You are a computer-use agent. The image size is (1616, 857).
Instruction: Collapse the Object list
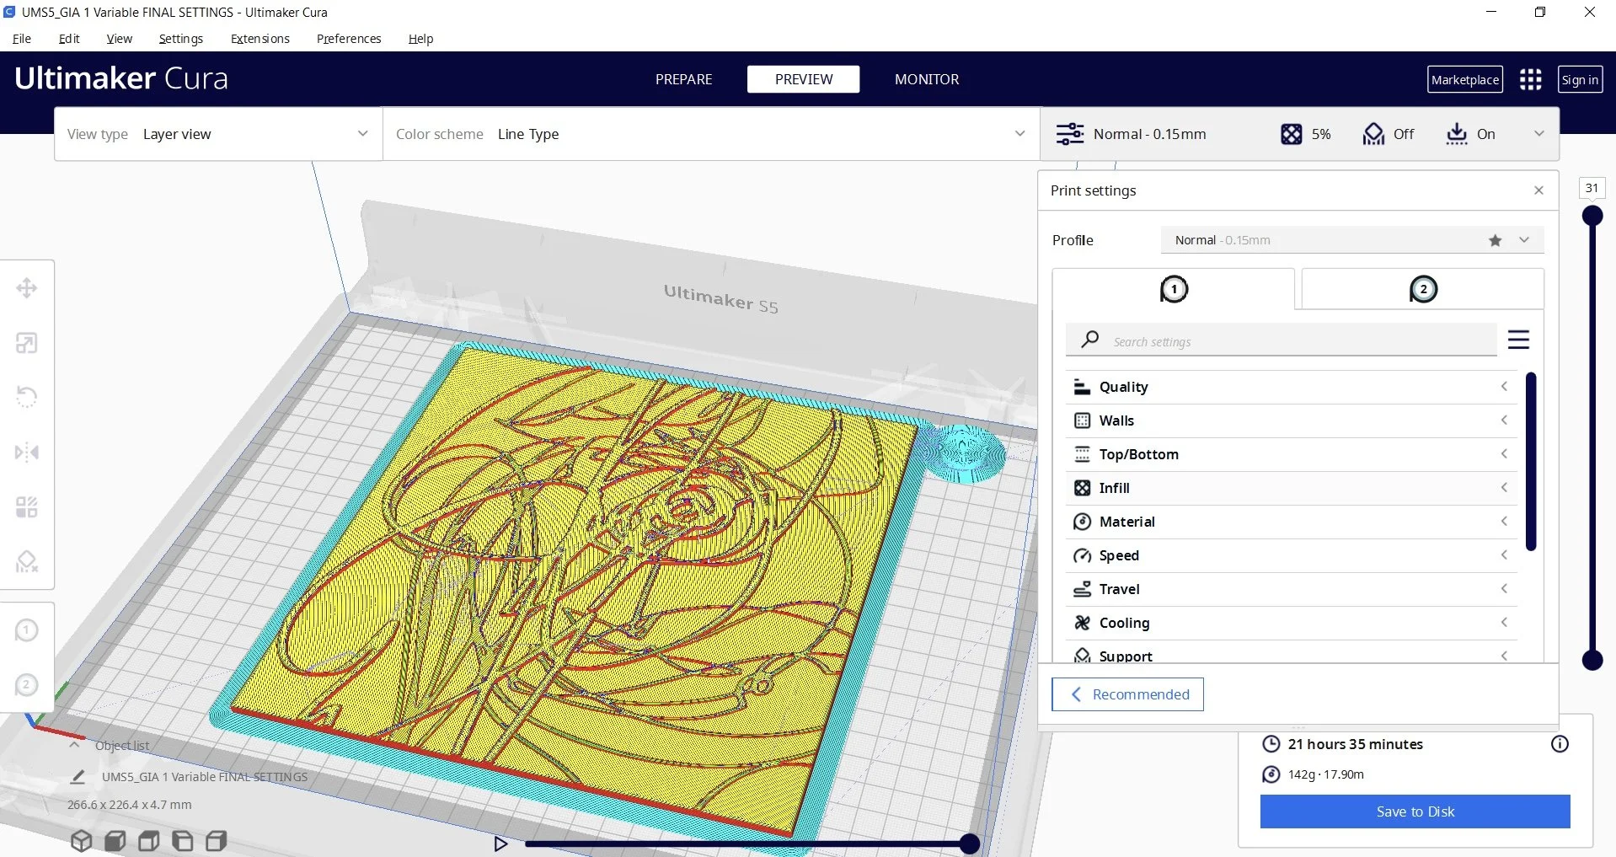75,746
